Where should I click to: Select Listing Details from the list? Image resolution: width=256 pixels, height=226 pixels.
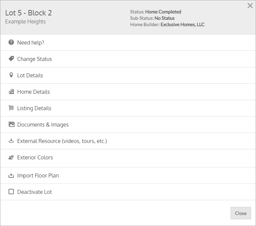[34, 108]
